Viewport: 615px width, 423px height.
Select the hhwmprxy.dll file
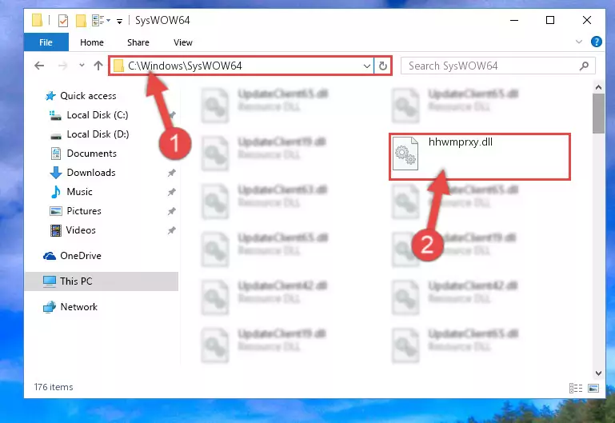click(x=480, y=157)
